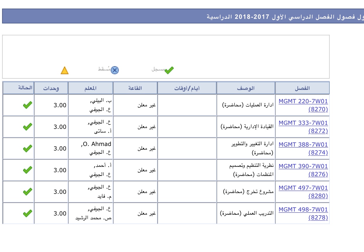Click غير معلن room cell in MGMT 497 row
Viewport: 364px width, 252px height.
click(135, 192)
